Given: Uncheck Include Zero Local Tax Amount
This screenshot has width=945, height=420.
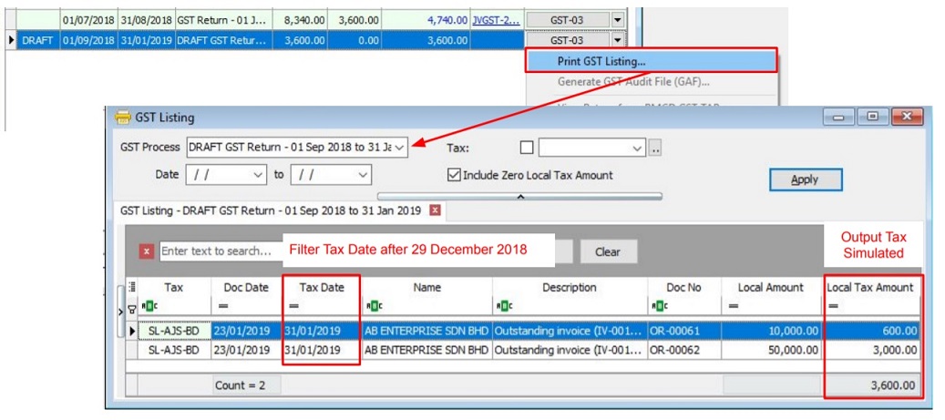Looking at the screenshot, I should point(454,175).
